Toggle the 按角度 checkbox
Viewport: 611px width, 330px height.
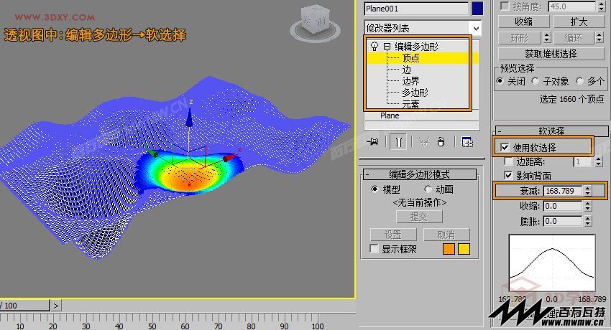click(505, 6)
